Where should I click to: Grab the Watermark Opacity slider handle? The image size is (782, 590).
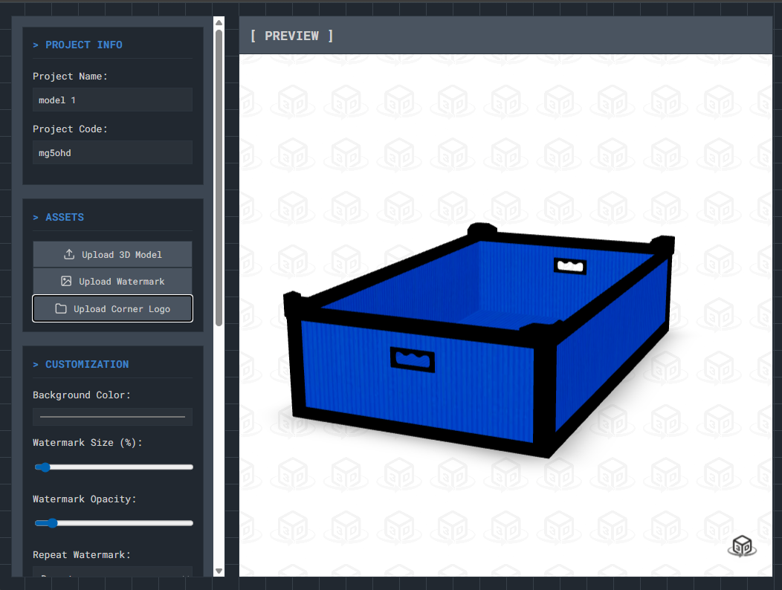(x=51, y=523)
